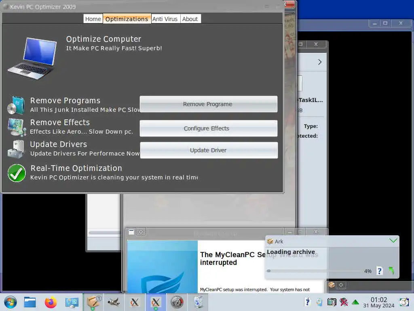Click the first X11 task in taskbar

point(135,302)
